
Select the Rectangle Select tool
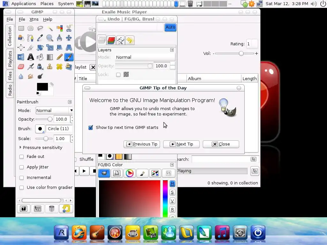point(21,28)
